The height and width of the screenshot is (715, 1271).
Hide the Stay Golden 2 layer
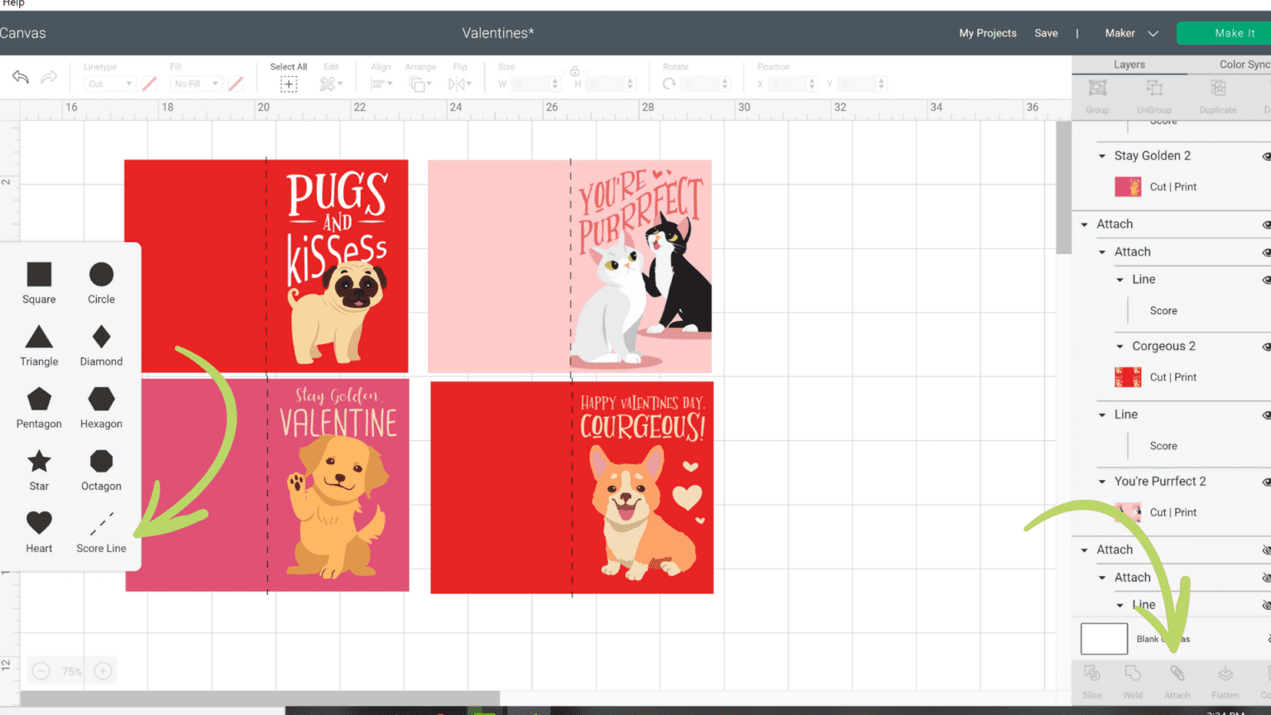pos(1265,156)
